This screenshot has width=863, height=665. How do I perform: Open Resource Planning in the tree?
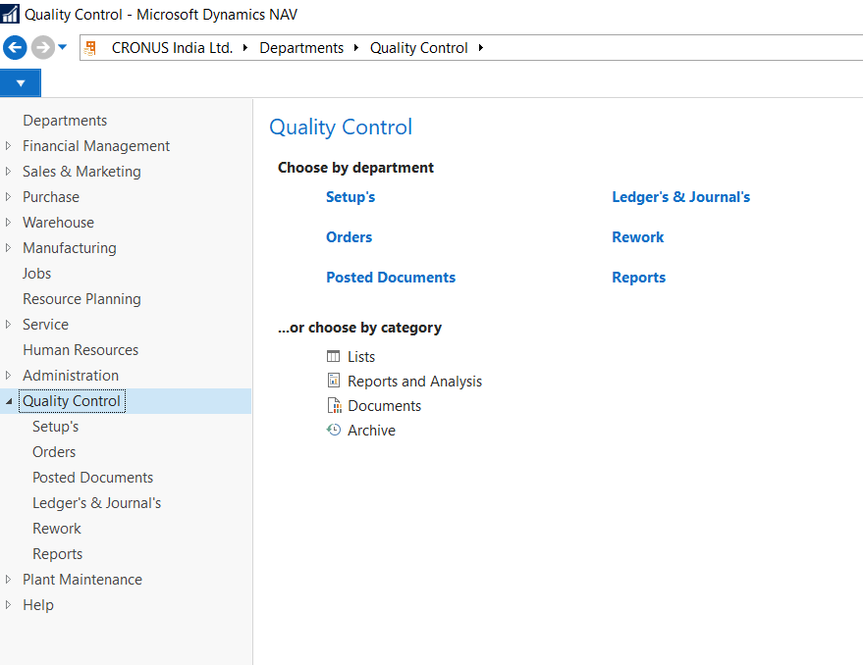81,299
